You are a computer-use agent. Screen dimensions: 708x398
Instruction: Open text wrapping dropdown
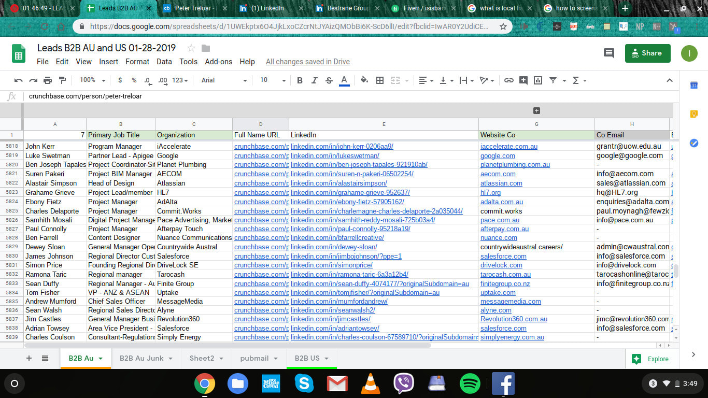pyautogui.click(x=466, y=80)
